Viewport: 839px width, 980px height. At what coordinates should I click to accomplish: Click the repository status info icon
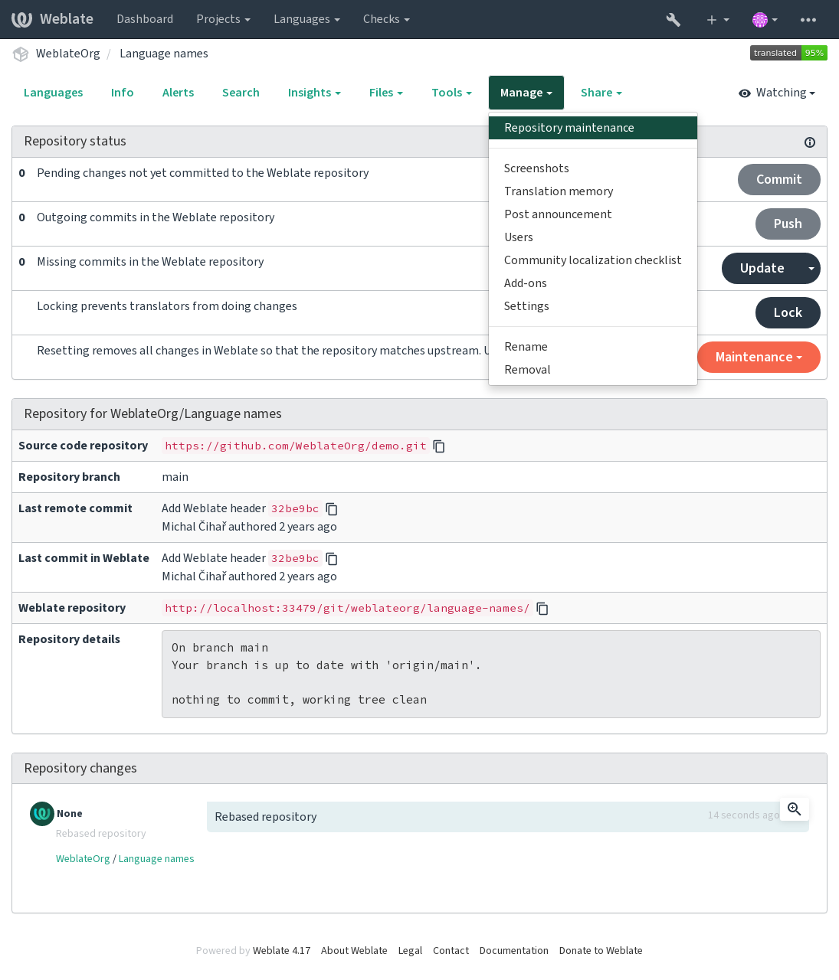(x=810, y=142)
